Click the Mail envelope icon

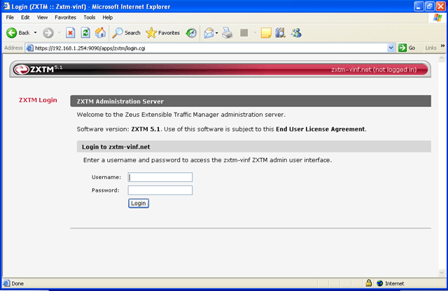pyautogui.click(x=208, y=33)
